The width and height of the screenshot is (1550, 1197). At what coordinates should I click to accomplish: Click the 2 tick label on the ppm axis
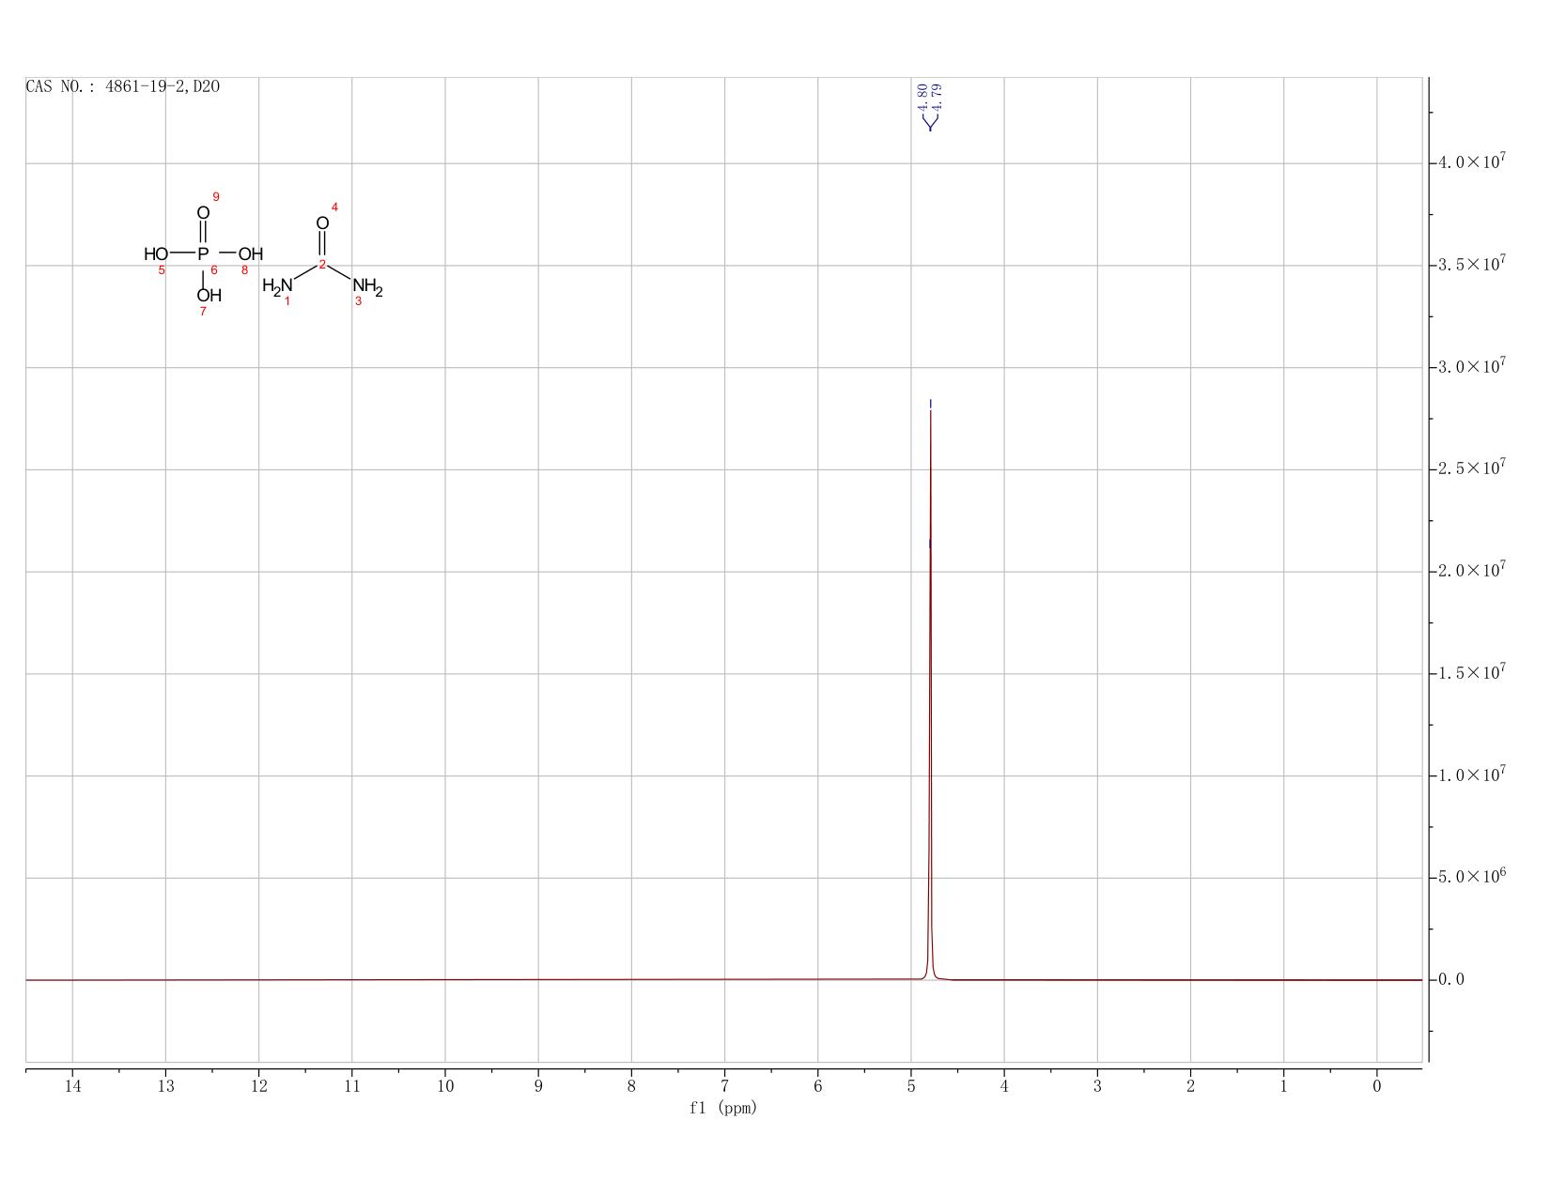pos(1190,1086)
